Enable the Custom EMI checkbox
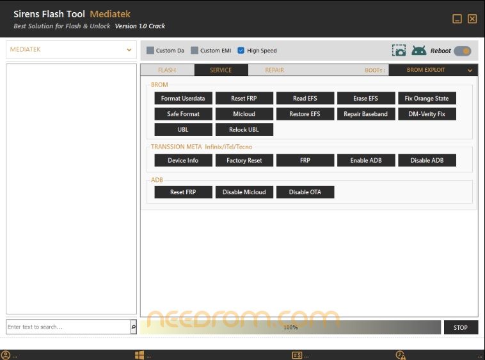 tap(195, 51)
